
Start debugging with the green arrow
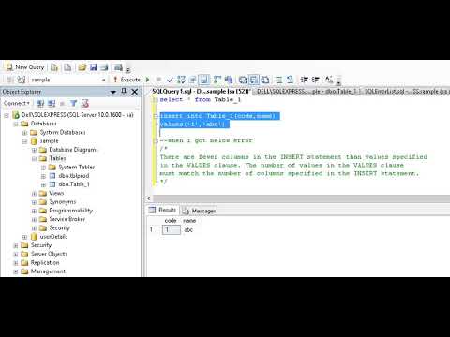pos(148,80)
